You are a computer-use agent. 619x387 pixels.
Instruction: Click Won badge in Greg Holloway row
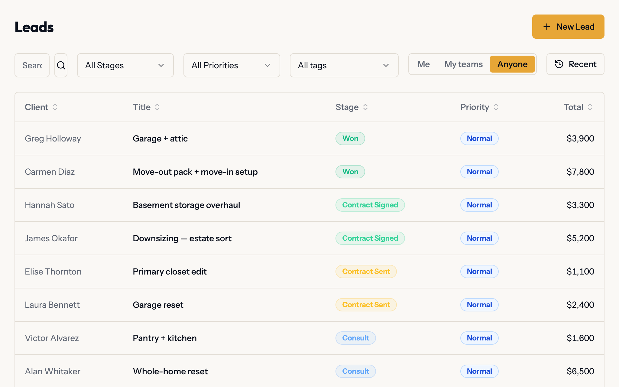(x=350, y=138)
